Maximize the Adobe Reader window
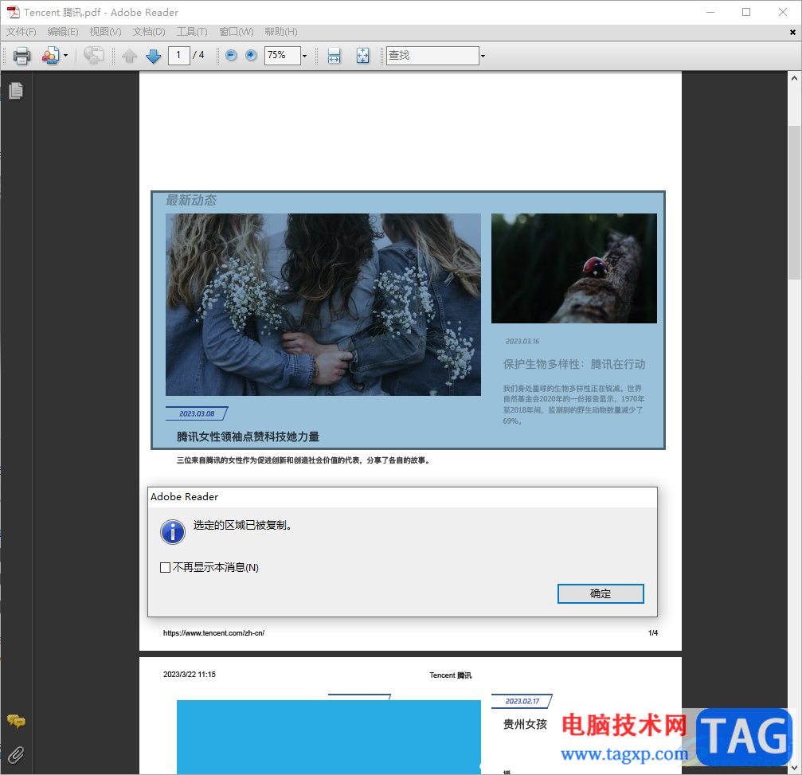 click(746, 12)
